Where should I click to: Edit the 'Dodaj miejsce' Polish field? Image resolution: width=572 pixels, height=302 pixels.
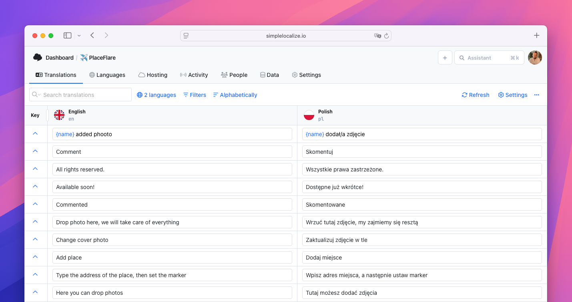coord(422,258)
